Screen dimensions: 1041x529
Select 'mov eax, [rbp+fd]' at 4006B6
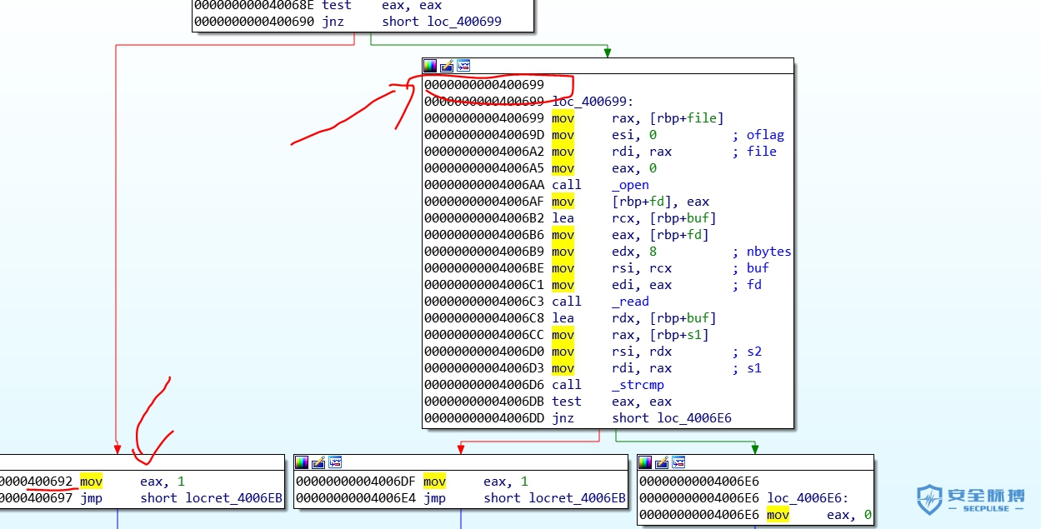coord(567,235)
